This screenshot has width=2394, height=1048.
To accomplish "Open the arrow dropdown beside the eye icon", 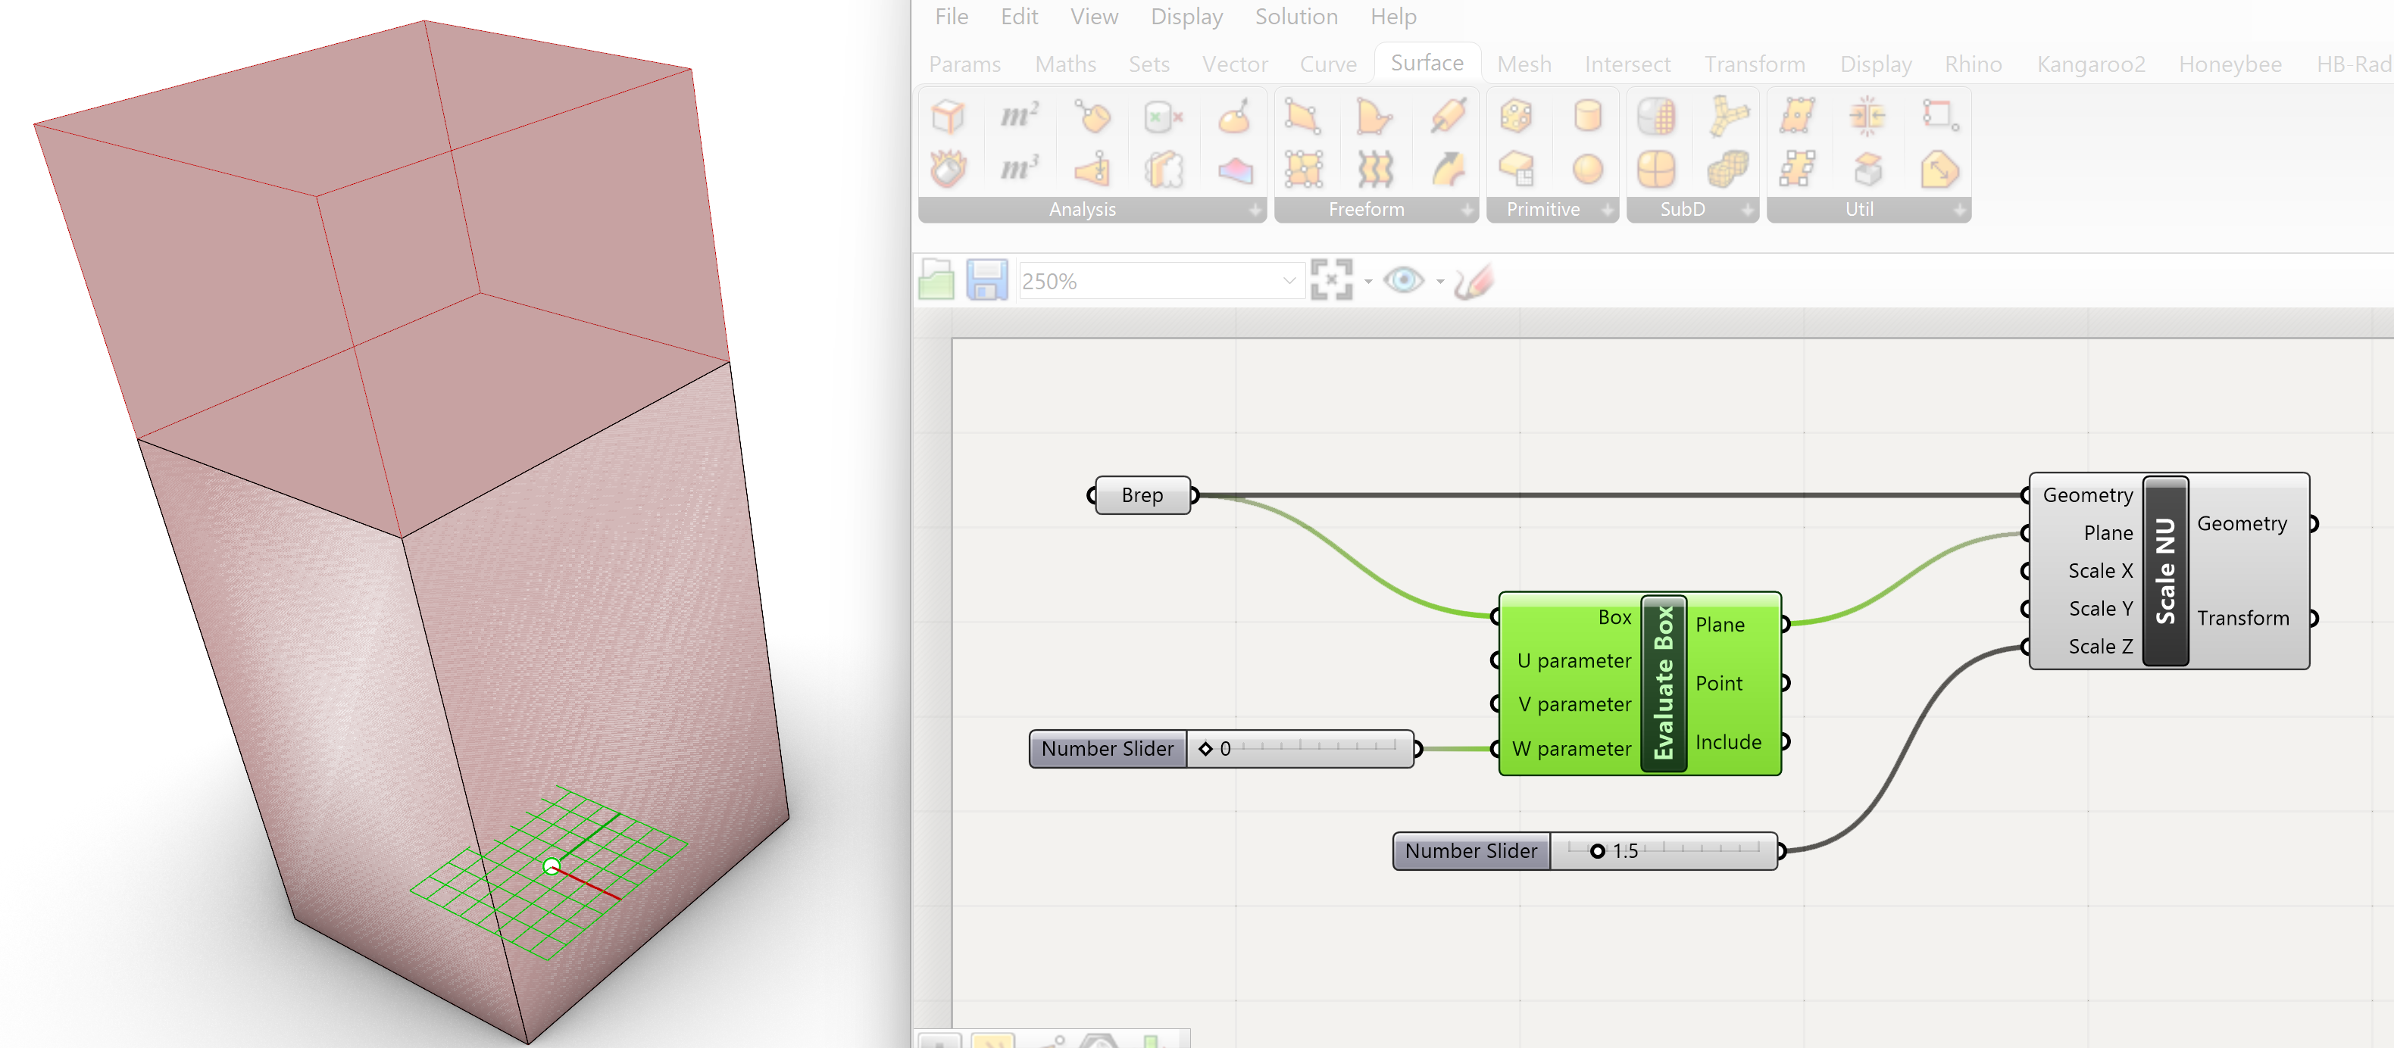I will tap(1440, 281).
